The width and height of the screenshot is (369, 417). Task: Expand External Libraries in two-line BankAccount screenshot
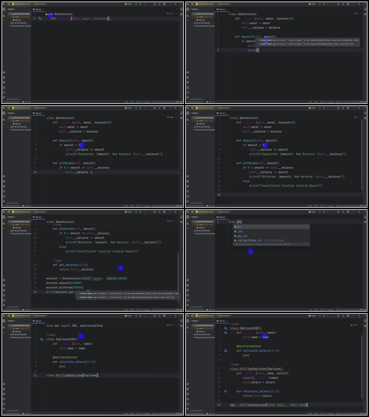pyautogui.click(x=9, y=23)
